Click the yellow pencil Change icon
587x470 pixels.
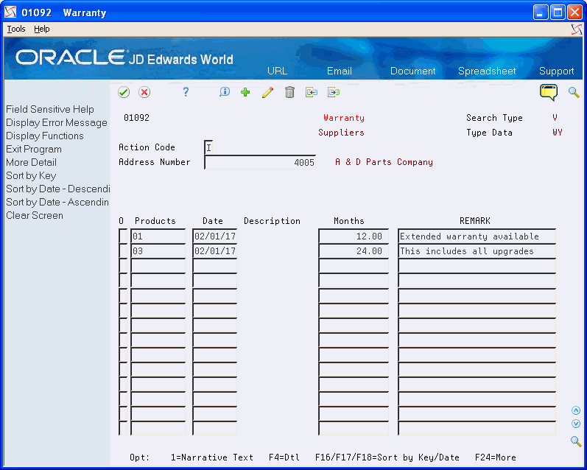click(267, 92)
